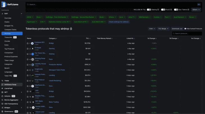Bookmark the King Protocol row
The image size is (205, 114).
tap(28, 81)
